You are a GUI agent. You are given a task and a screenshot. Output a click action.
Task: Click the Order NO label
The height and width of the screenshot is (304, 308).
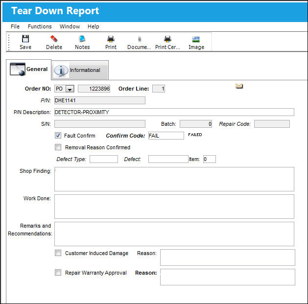(38, 89)
